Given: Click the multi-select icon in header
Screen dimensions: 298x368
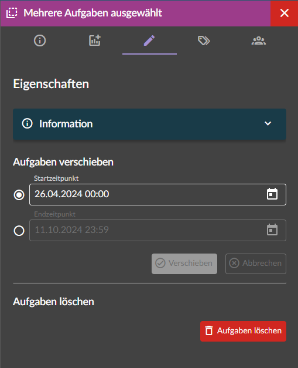Looking at the screenshot, I should click(x=12, y=13).
